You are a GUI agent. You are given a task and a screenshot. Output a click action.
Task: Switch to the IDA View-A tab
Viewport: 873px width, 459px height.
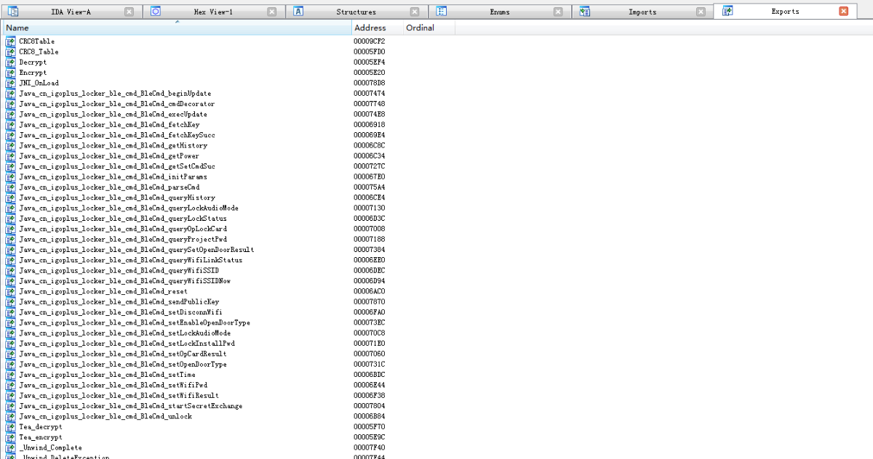pos(71,12)
